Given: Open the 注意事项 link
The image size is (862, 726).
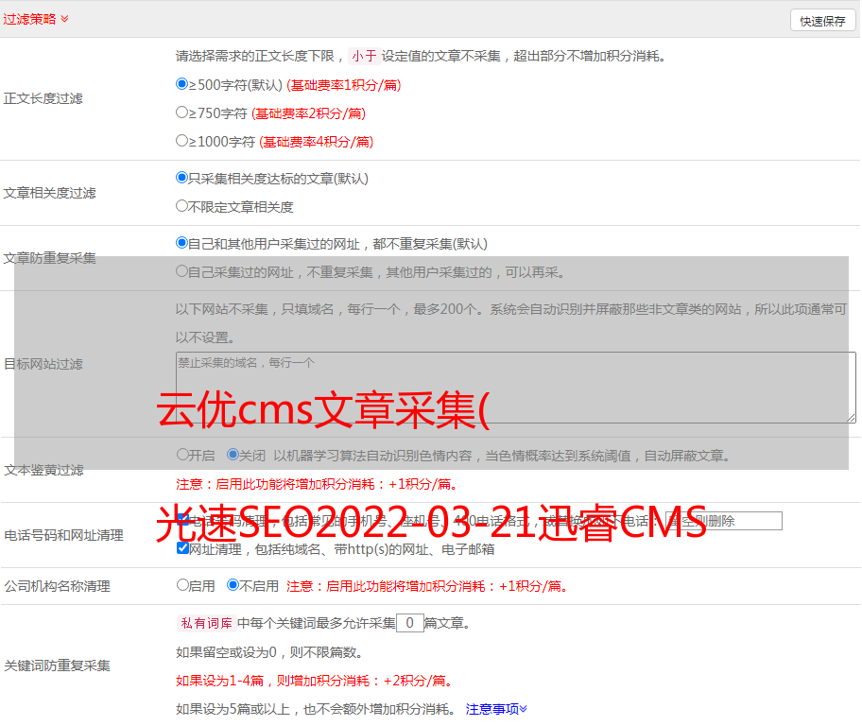Looking at the screenshot, I should click(496, 709).
